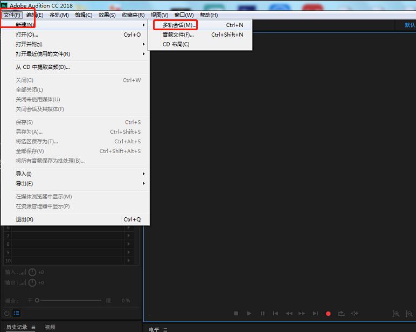Open the 窗口(W) menu
416x332 pixels.
184,15
